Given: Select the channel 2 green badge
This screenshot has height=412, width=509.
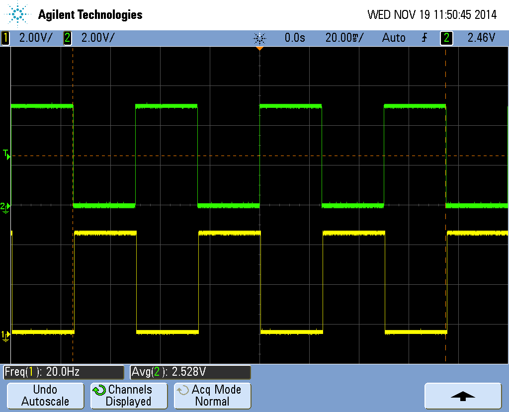Looking at the screenshot, I should [68, 38].
